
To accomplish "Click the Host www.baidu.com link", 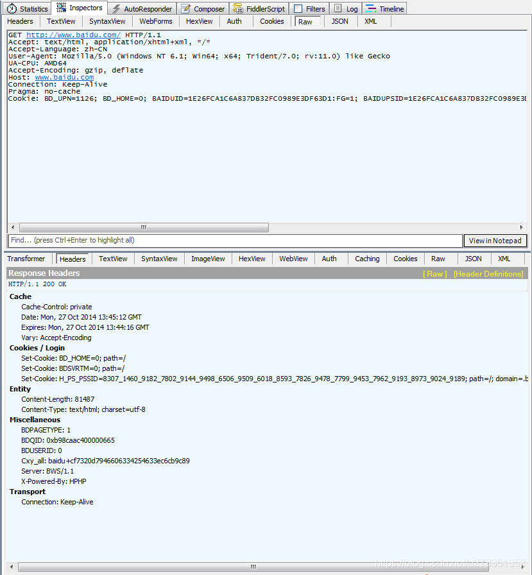I will coord(65,78).
